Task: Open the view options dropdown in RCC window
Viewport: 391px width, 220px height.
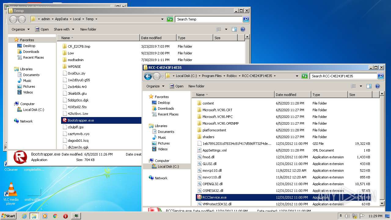Action: [x=361, y=86]
